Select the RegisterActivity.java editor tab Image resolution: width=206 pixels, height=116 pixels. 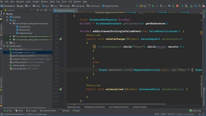(65, 10)
